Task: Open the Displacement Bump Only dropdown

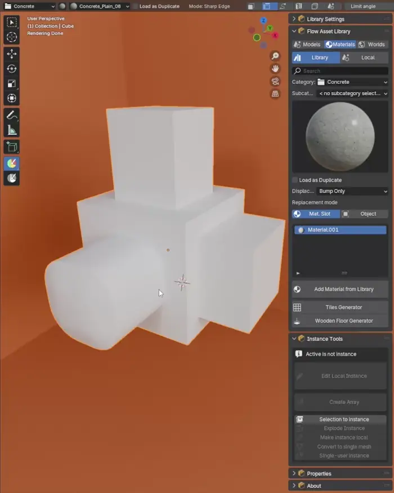Action: coord(352,191)
